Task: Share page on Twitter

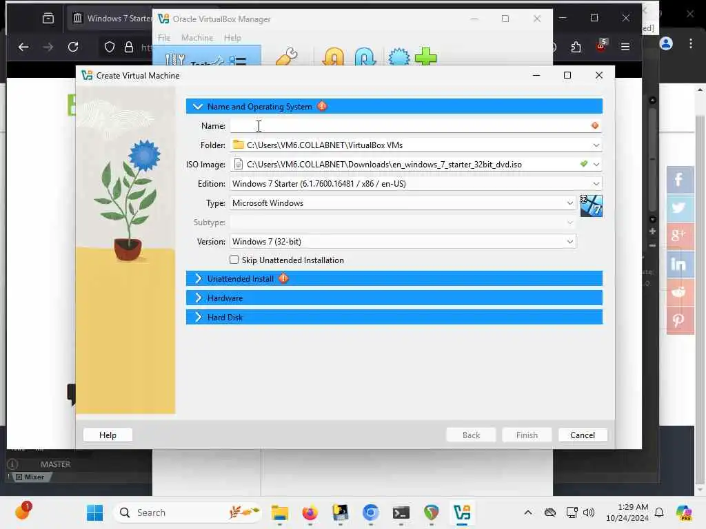Action: coord(679,208)
